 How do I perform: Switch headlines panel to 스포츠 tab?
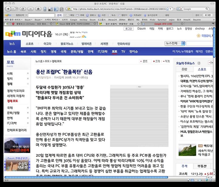pyautogui.click(x=202, y=69)
